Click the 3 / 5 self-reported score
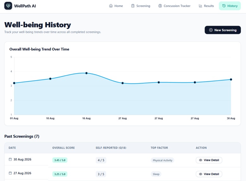The image size is (246, 181). tap(101, 174)
